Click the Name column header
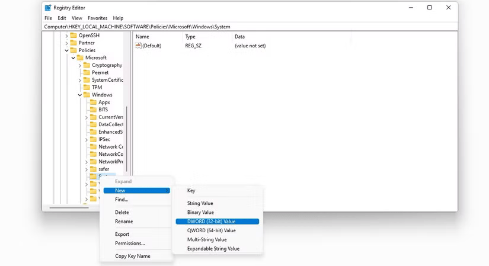The height and width of the screenshot is (266, 489). pos(142,37)
